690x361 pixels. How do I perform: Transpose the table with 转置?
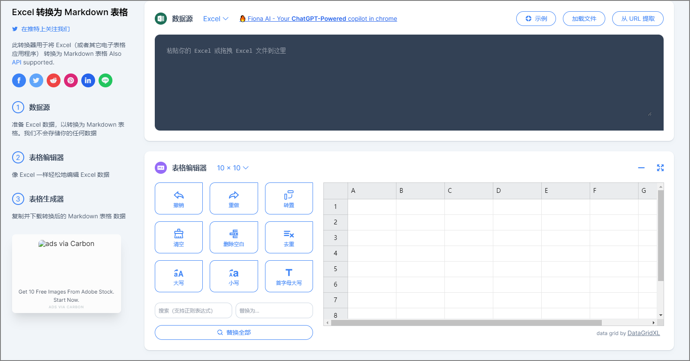pos(289,198)
